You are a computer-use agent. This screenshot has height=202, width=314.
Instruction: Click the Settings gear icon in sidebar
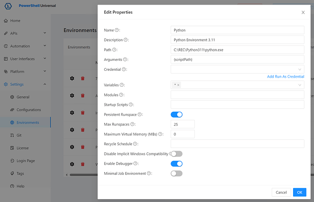click(x=6, y=84)
